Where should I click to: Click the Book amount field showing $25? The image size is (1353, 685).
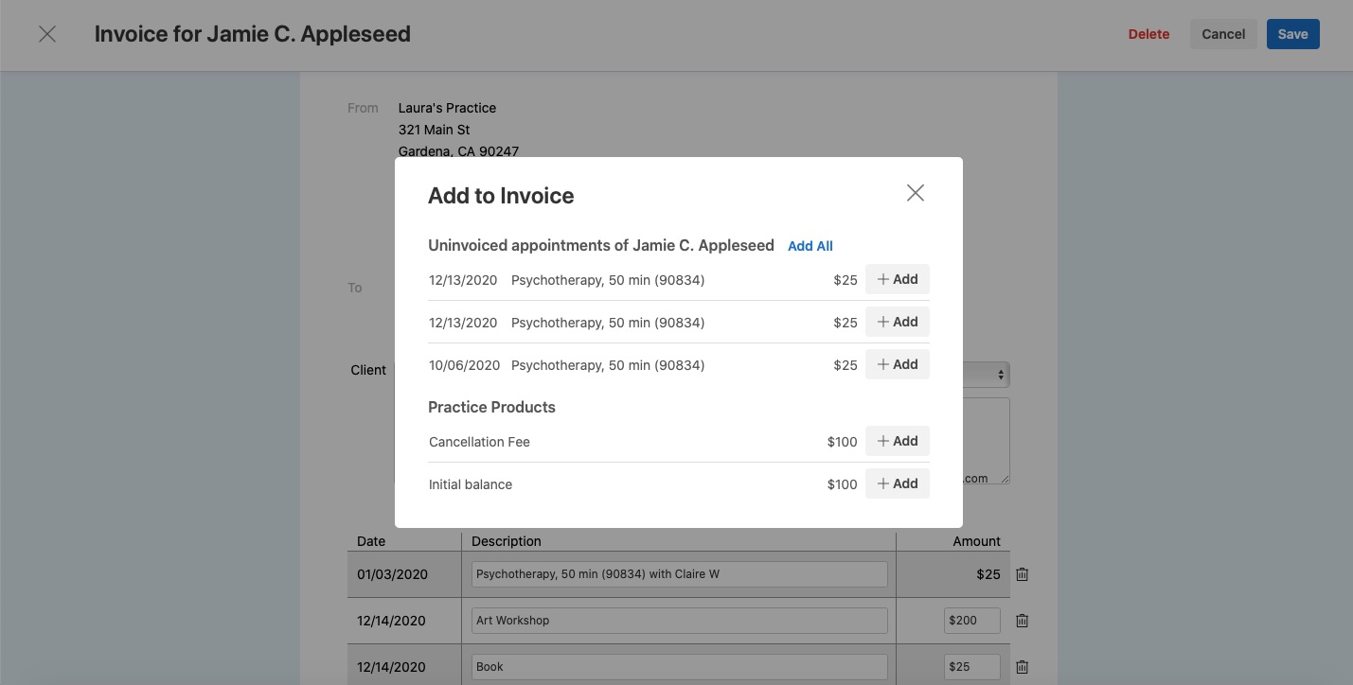pyautogui.click(x=971, y=666)
